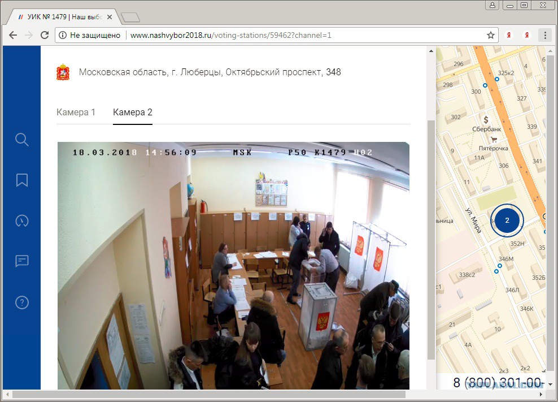This screenshot has width=558, height=402.
Task: Click the right arrow of the horizontal scrollbar
Action: pyautogui.click(x=541, y=394)
